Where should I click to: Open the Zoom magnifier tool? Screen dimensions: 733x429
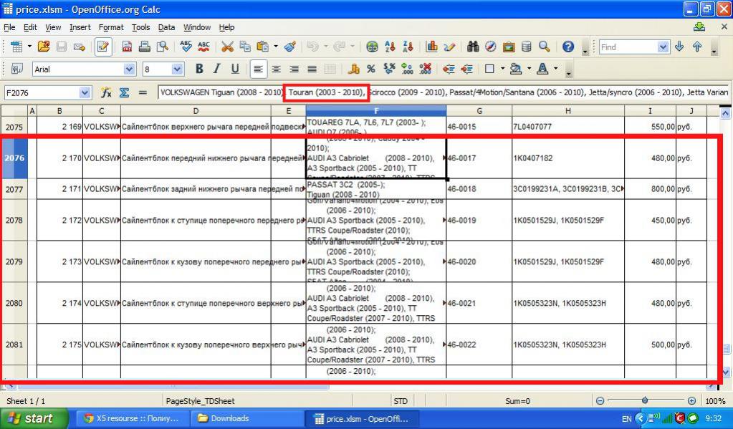coord(544,47)
